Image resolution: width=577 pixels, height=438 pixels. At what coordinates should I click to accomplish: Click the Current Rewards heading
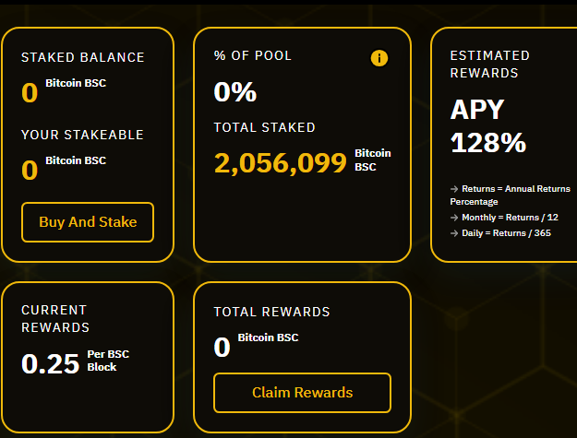[55, 318]
